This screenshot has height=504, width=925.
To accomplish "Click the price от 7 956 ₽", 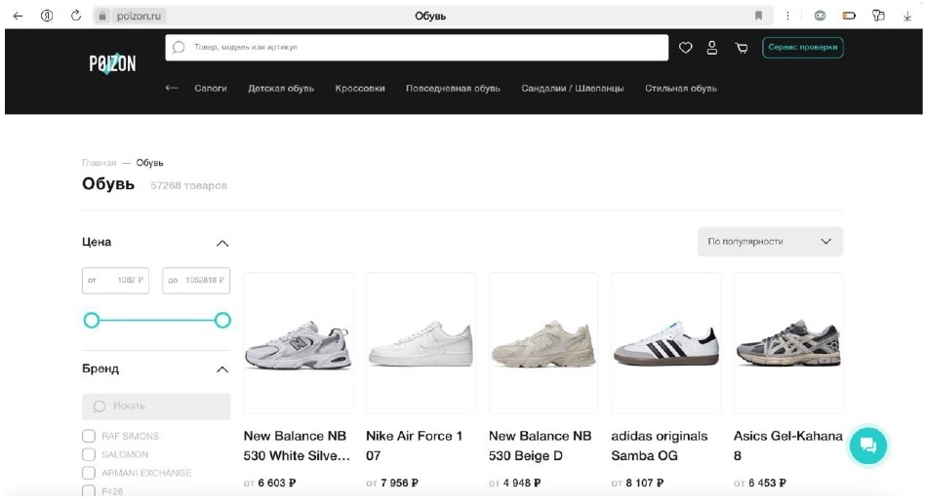I will [392, 484].
